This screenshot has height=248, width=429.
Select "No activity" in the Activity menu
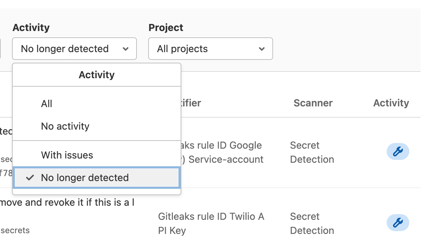point(65,126)
